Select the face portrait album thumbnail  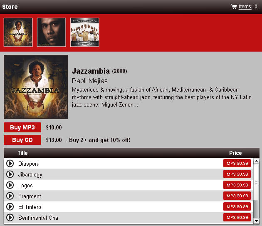pos(52,32)
